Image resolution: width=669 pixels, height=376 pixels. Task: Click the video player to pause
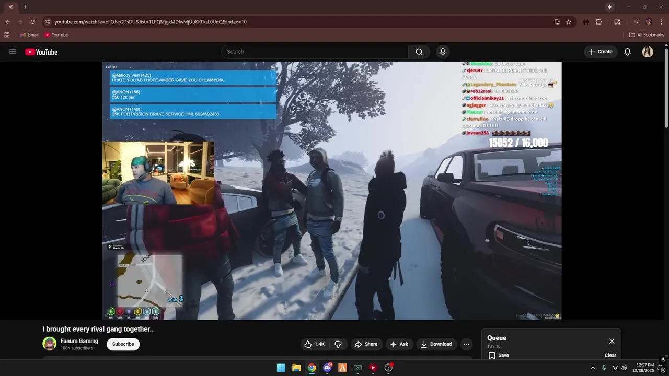(331, 191)
